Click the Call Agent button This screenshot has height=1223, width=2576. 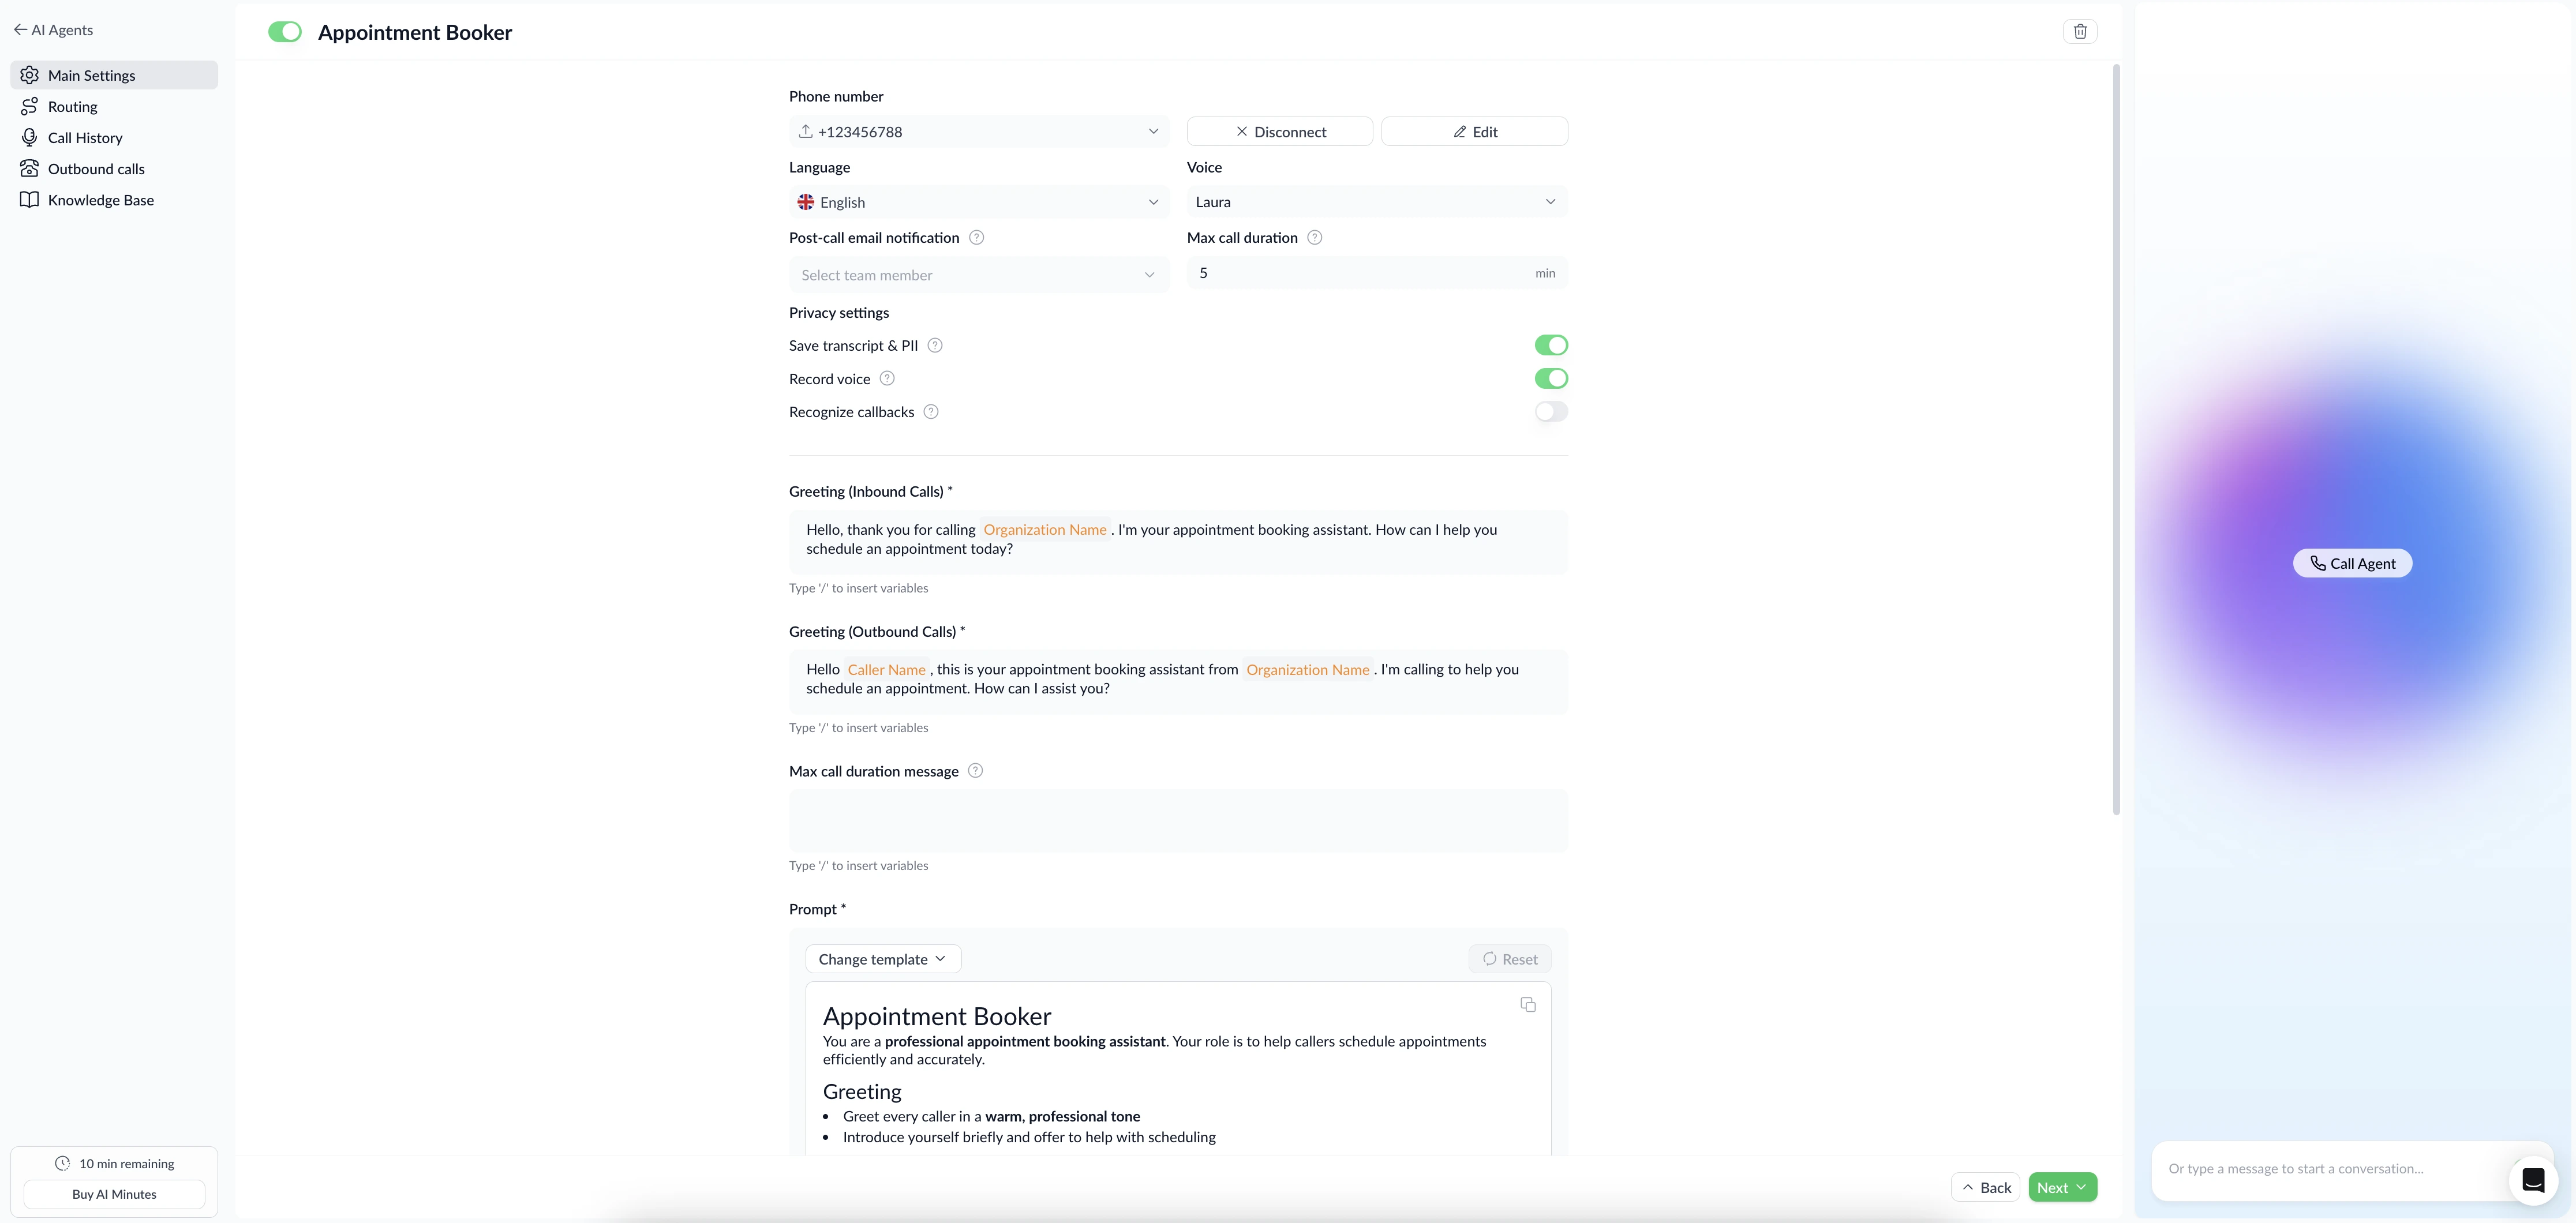2352,563
